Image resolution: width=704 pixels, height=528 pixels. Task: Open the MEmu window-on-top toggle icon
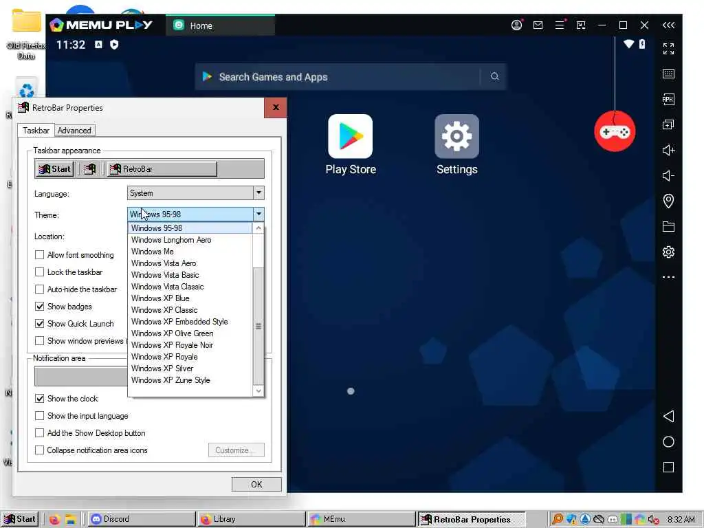click(x=580, y=25)
